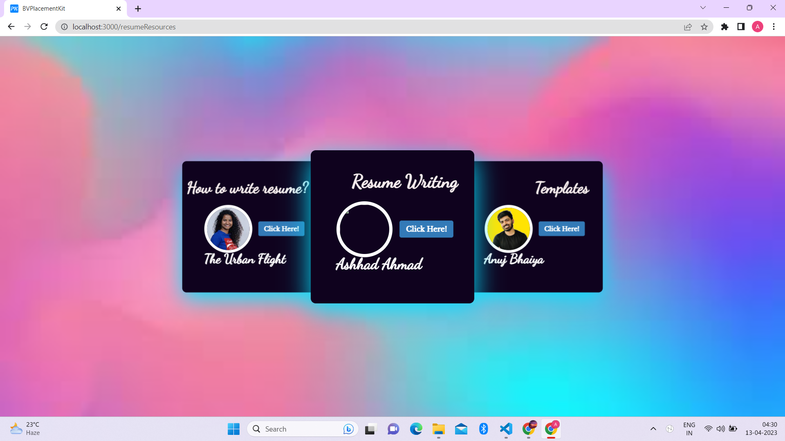This screenshot has width=785, height=441.
Task: Click Anuj Bhaiya profile photo
Action: click(x=508, y=229)
